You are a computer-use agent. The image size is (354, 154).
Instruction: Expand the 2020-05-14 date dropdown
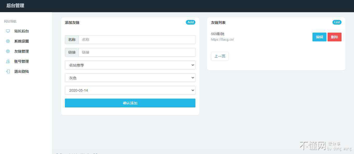tap(130, 90)
